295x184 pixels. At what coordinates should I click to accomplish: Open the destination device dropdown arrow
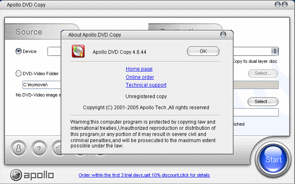pyautogui.click(x=275, y=51)
